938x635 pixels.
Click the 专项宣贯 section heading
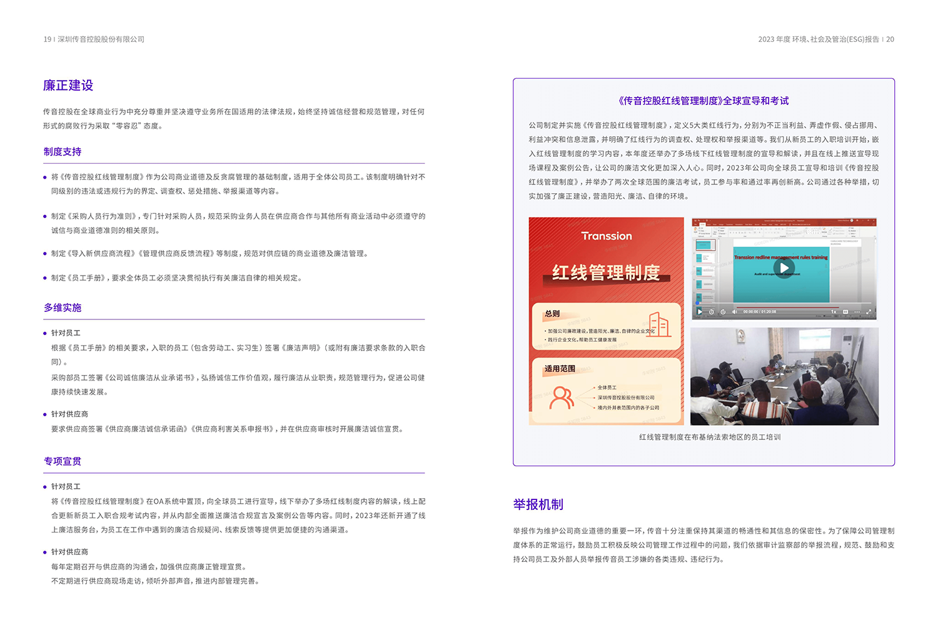click(x=63, y=461)
